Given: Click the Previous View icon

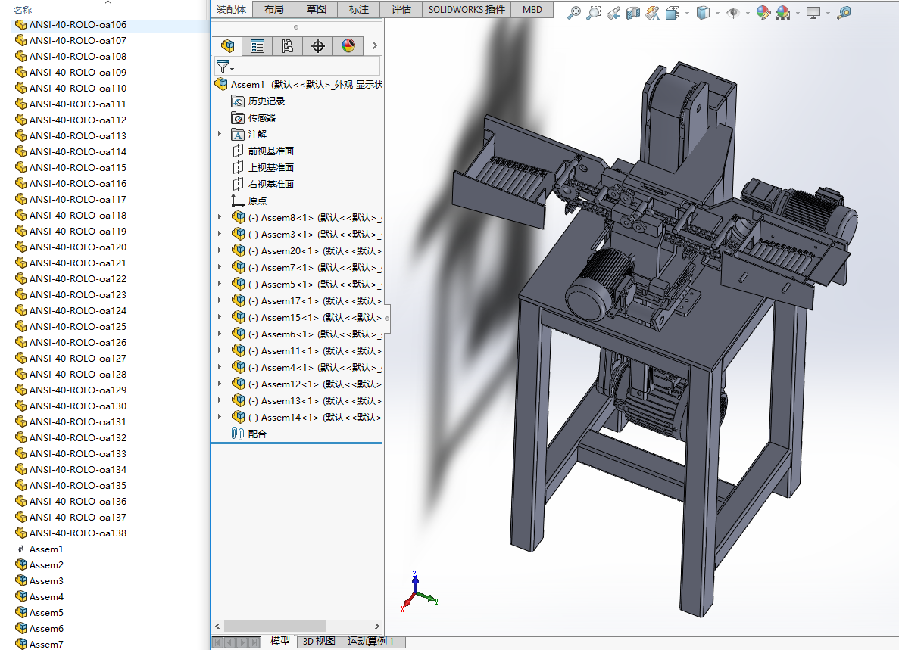Looking at the screenshot, I should (x=613, y=12).
